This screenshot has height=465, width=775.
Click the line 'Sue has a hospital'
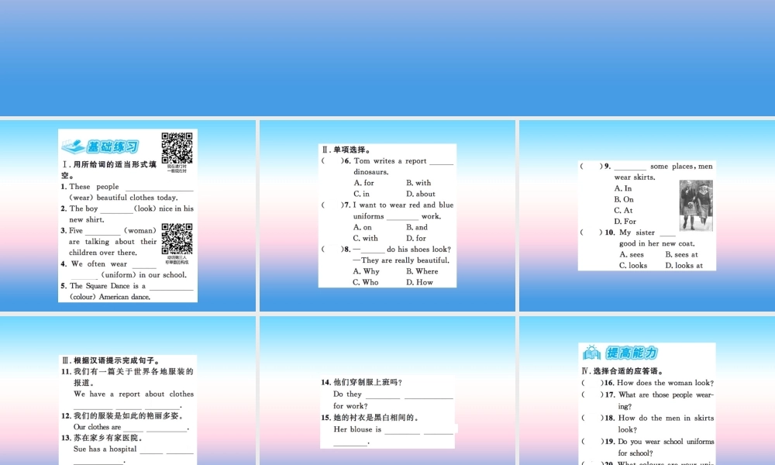pos(105,449)
